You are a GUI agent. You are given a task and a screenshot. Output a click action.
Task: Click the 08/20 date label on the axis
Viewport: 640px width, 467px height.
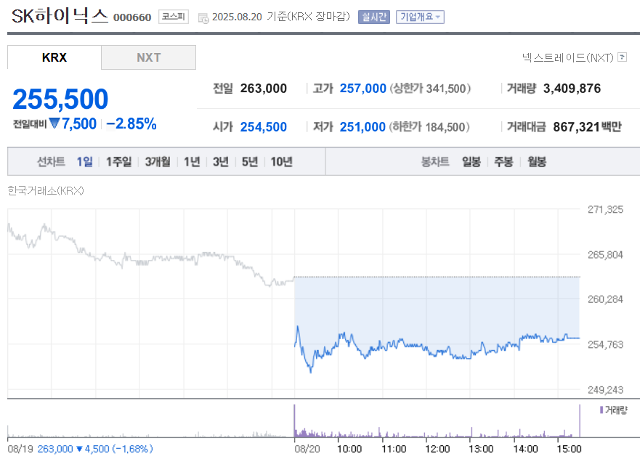pyautogui.click(x=307, y=449)
